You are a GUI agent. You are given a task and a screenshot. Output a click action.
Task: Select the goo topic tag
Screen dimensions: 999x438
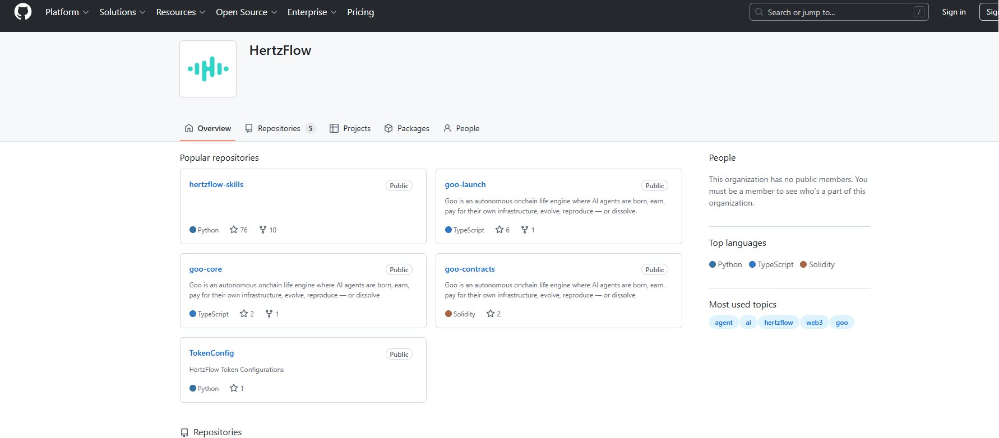point(842,322)
